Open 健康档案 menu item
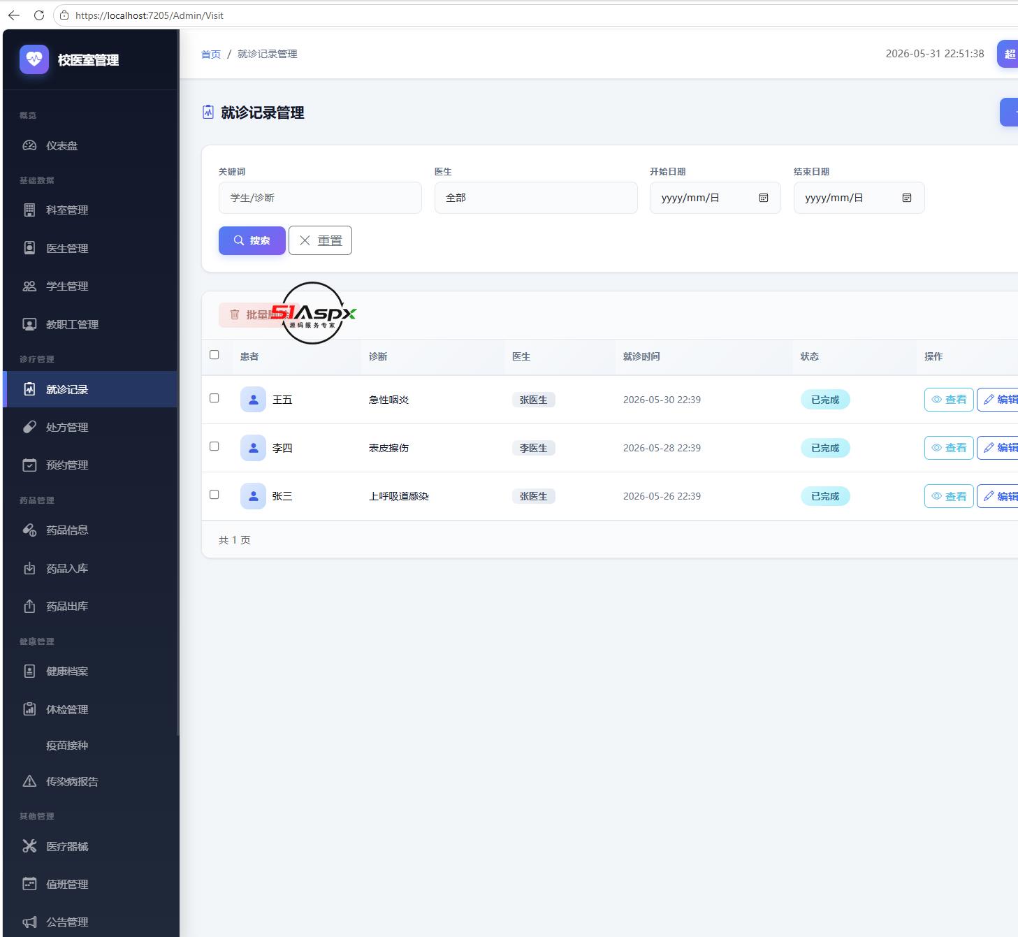Screen dimensions: 1018x937 point(89,671)
